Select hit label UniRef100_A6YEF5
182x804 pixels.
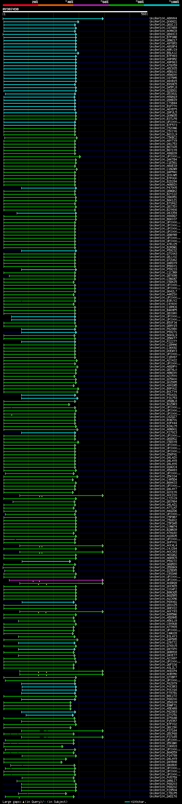(x=163, y=109)
